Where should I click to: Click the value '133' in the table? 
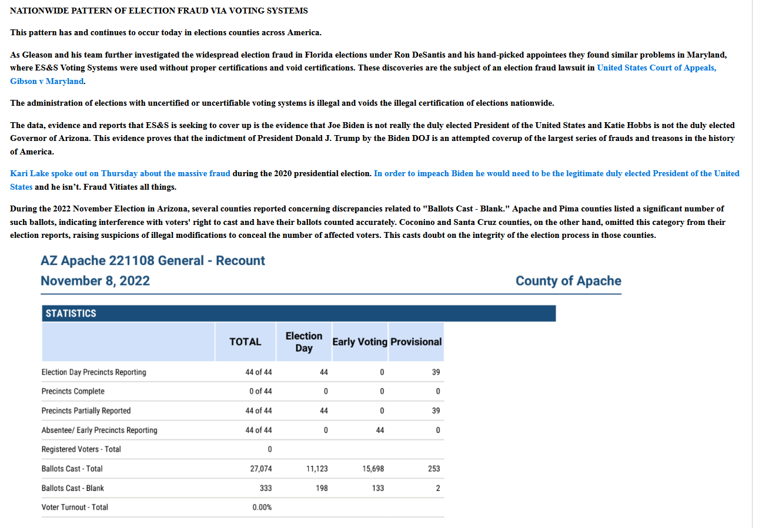click(x=378, y=488)
